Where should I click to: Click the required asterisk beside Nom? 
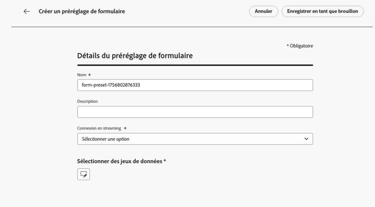(89, 74)
